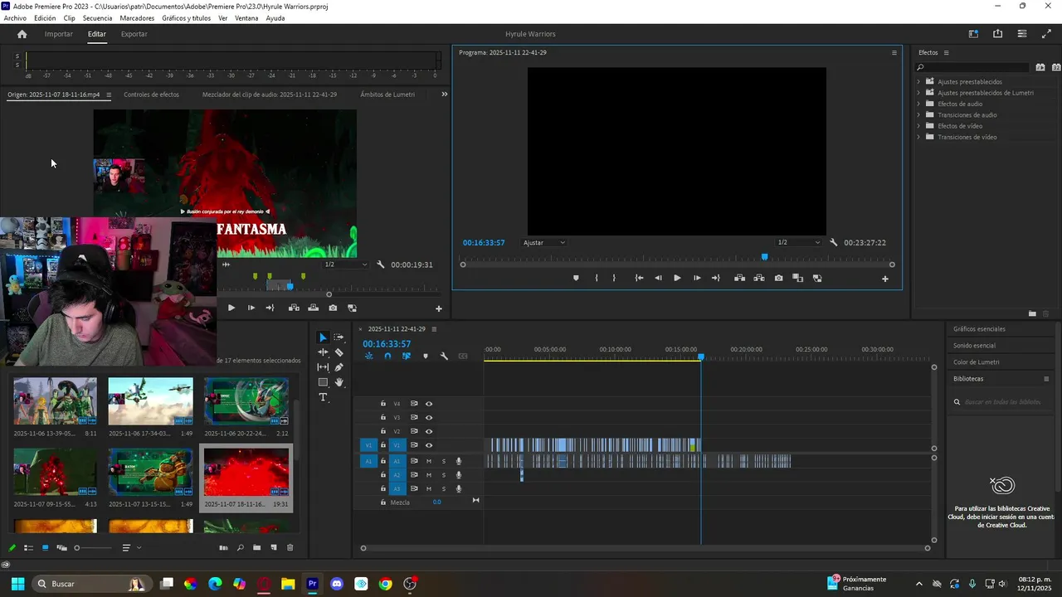
Task: Expand Transiciones de vídeo folder
Action: click(x=918, y=137)
